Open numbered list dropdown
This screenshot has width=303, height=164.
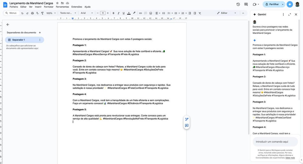184,13
